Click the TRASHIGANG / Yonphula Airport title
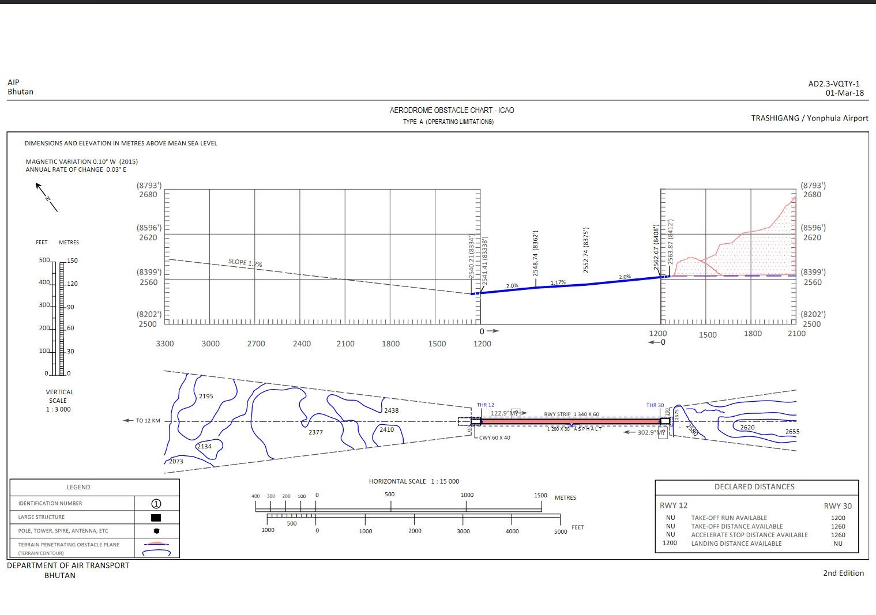The width and height of the screenshot is (876, 615). (x=809, y=118)
